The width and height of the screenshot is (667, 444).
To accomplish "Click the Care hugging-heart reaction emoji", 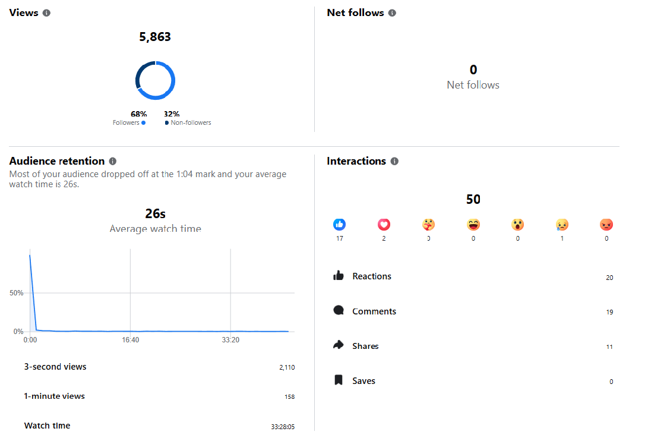I will pos(428,225).
